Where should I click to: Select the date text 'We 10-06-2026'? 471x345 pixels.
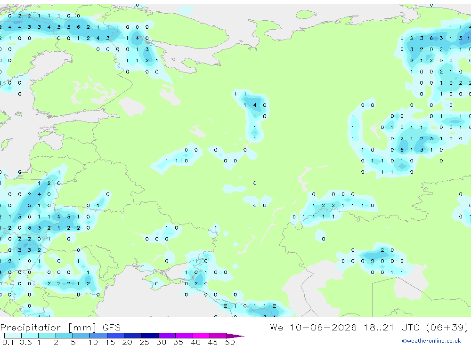[313, 327]
